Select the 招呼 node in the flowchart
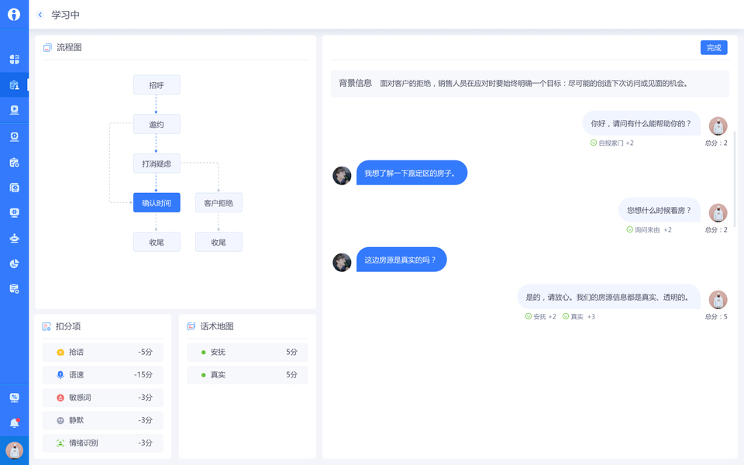This screenshot has height=465, width=744. point(157,85)
